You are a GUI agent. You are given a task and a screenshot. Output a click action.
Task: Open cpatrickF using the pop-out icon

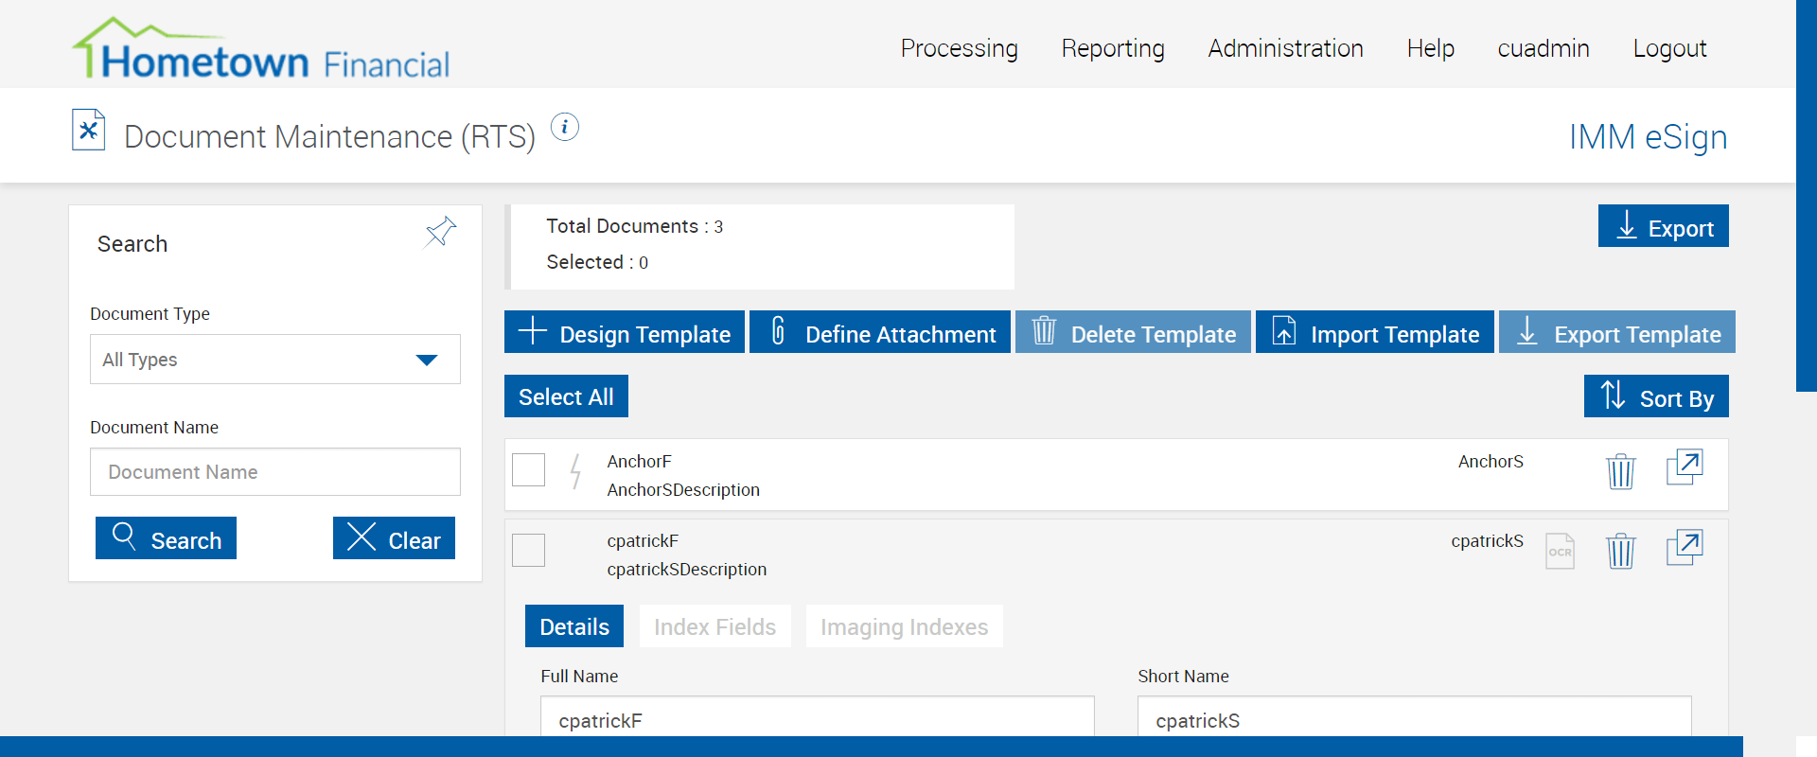[1684, 548]
